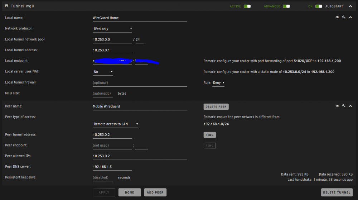Click the Peer endpoint port field
This screenshot has width=358, height=200.
click(141, 146)
